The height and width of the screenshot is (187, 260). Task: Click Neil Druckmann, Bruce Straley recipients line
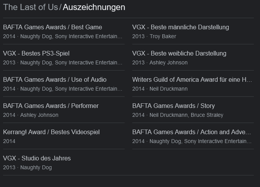pyautogui.click(x=186, y=115)
